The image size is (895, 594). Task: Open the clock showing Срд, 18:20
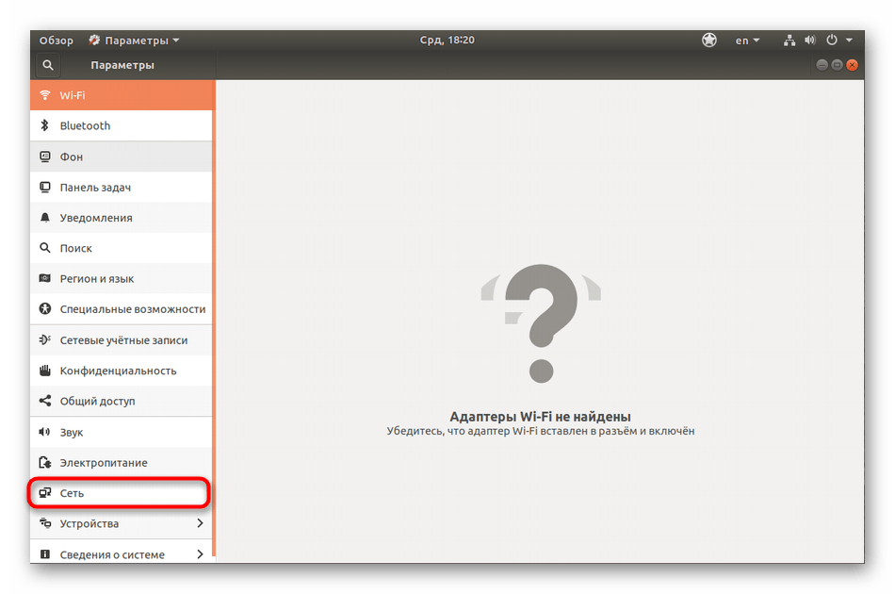(447, 40)
